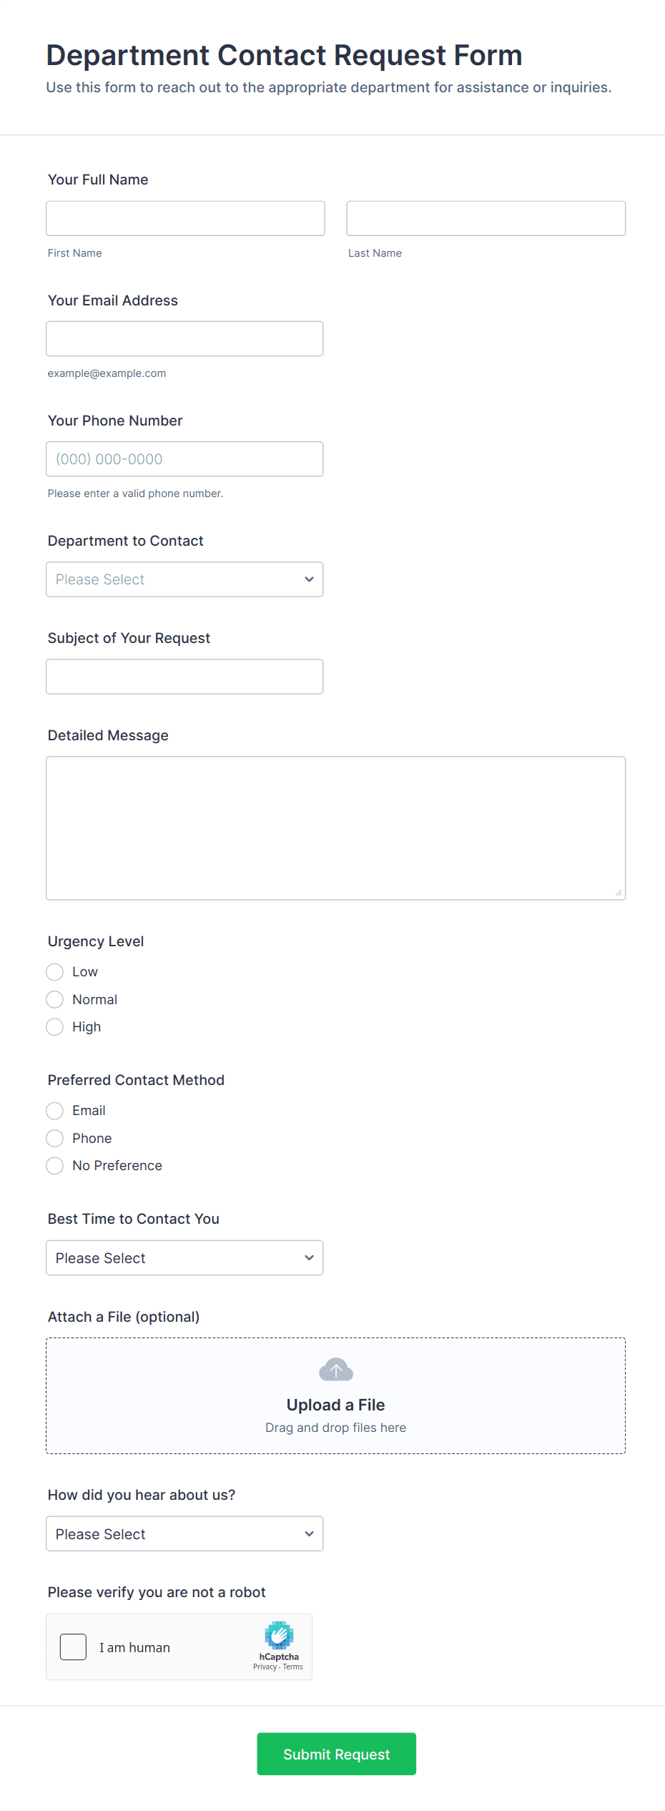Click the phone number input field

click(x=184, y=459)
